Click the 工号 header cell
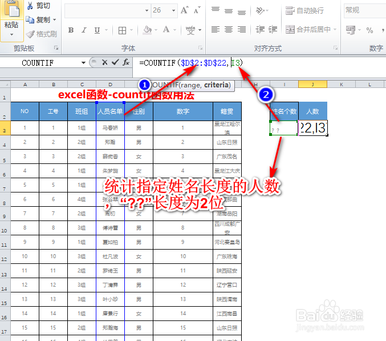The height and width of the screenshot is (341, 386). click(x=53, y=111)
